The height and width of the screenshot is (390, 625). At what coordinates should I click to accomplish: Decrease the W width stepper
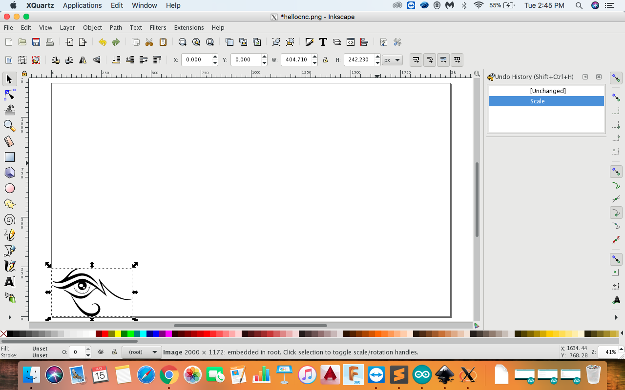(x=315, y=63)
